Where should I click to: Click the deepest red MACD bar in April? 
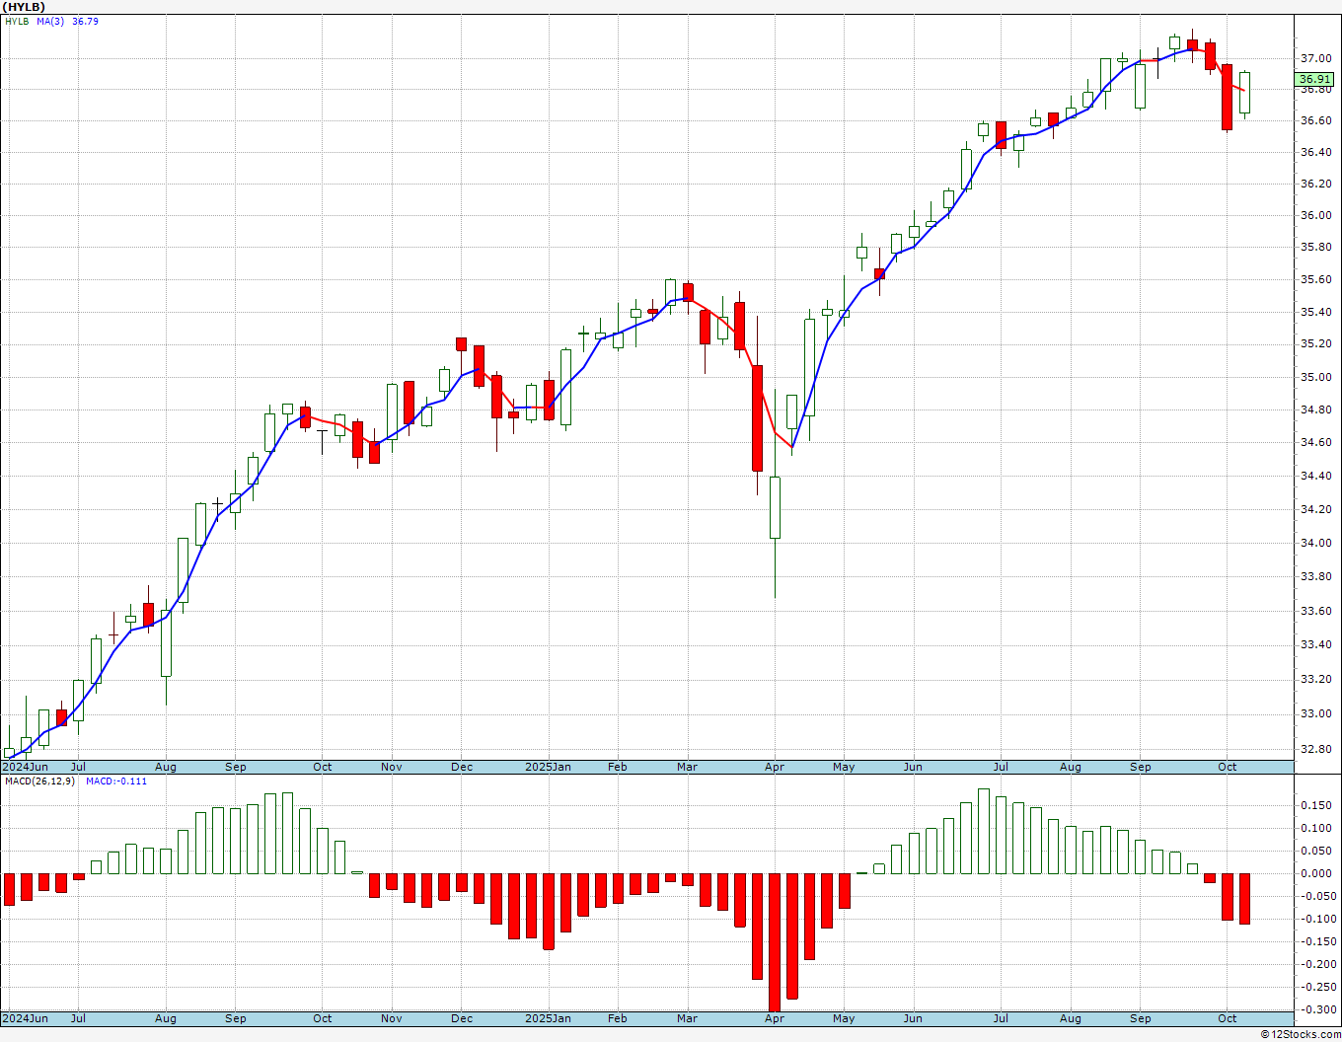pos(775,942)
